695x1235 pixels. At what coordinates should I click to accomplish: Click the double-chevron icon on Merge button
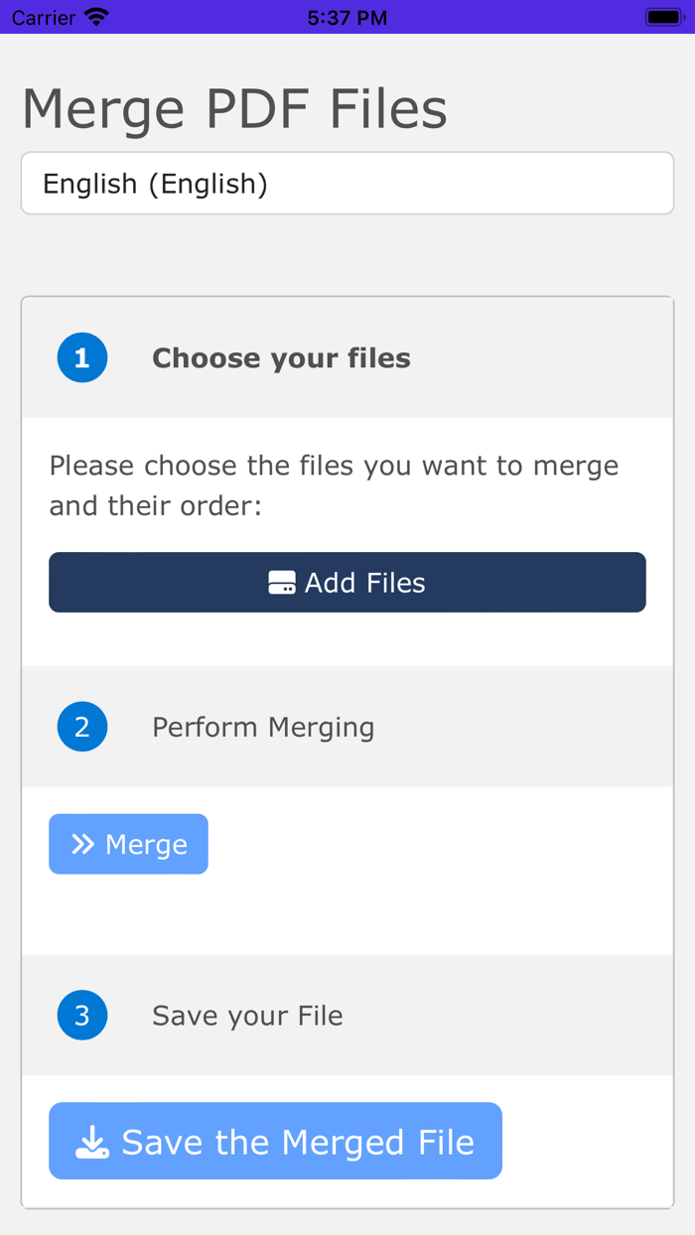(83, 843)
